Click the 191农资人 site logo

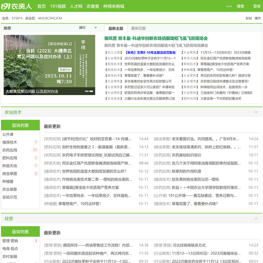17,6
